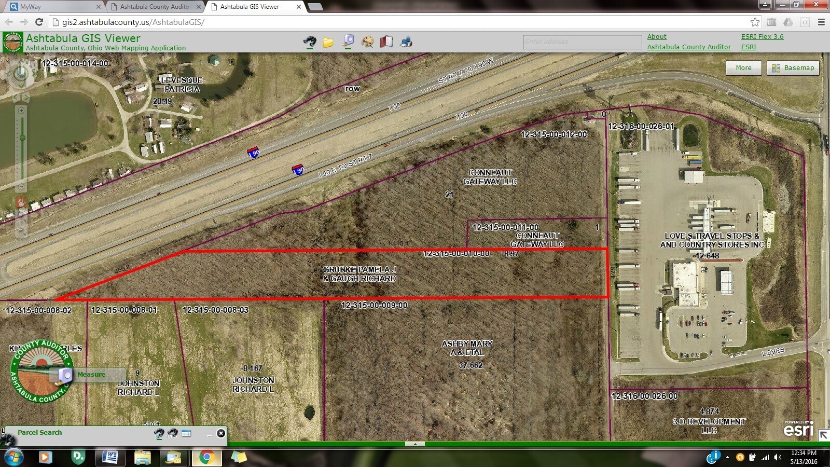Minimize the Parcel Search window
The height and width of the screenshot is (467, 830).
pyautogui.click(x=210, y=436)
